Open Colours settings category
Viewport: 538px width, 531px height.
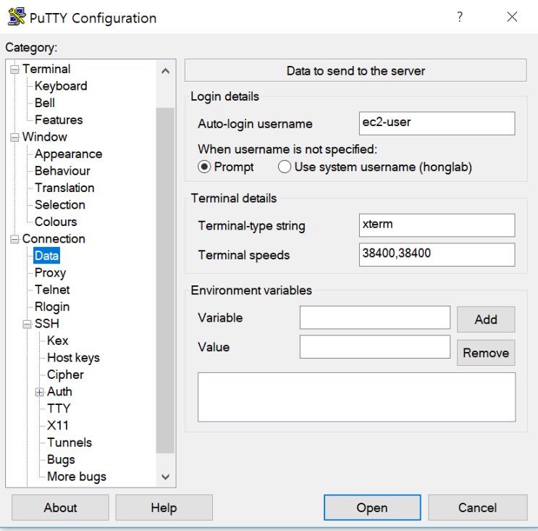pyautogui.click(x=56, y=222)
